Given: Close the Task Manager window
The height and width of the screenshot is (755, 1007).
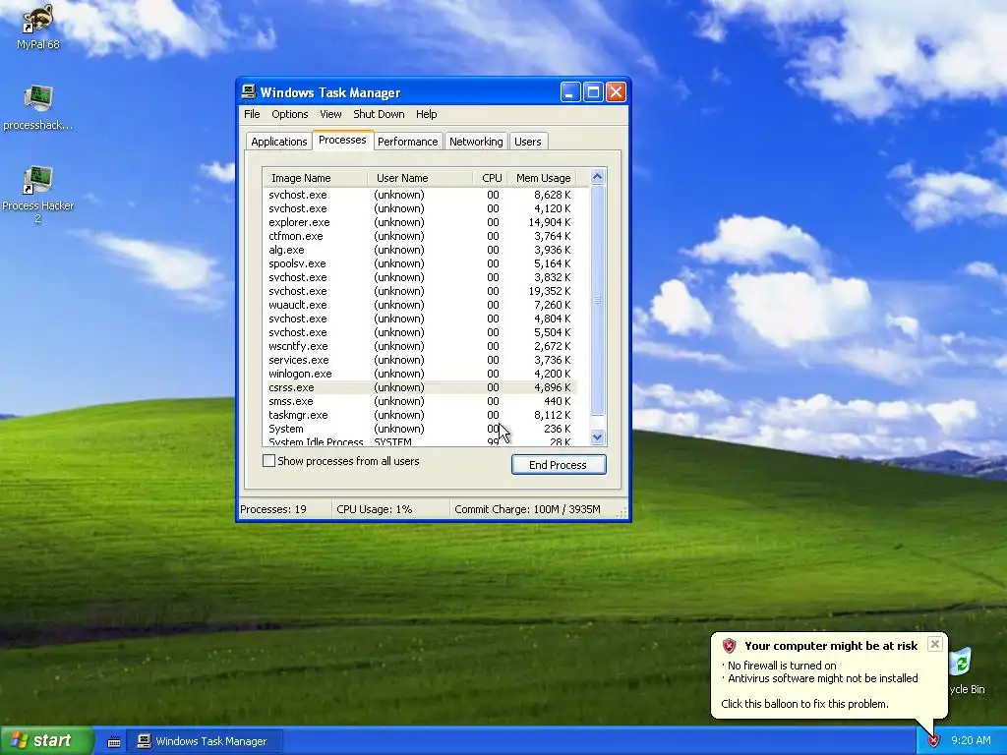Looking at the screenshot, I should [616, 92].
